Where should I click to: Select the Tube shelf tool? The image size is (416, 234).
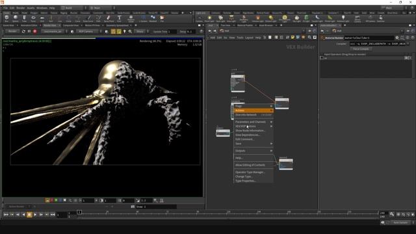click(24, 19)
